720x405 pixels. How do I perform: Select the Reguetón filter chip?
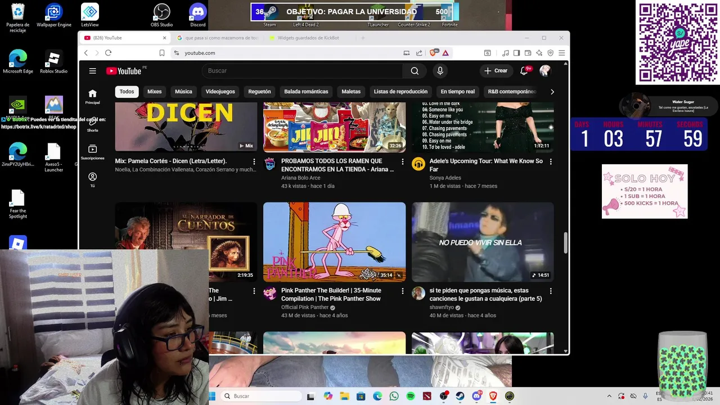pos(259,92)
